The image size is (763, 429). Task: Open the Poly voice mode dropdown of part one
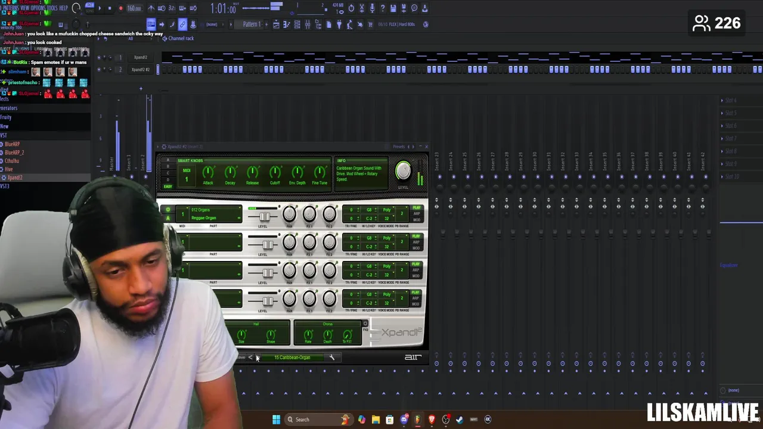[x=388, y=210]
